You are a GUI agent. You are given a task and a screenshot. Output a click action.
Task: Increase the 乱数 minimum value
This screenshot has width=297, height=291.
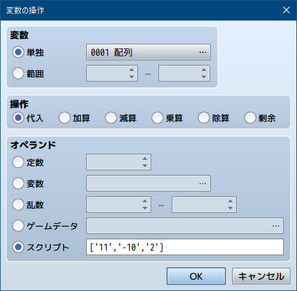tap(145, 201)
